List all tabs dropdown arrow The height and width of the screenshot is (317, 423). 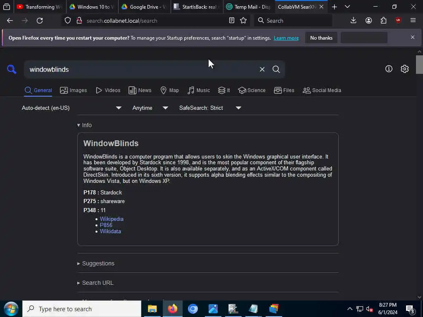tap(347, 7)
